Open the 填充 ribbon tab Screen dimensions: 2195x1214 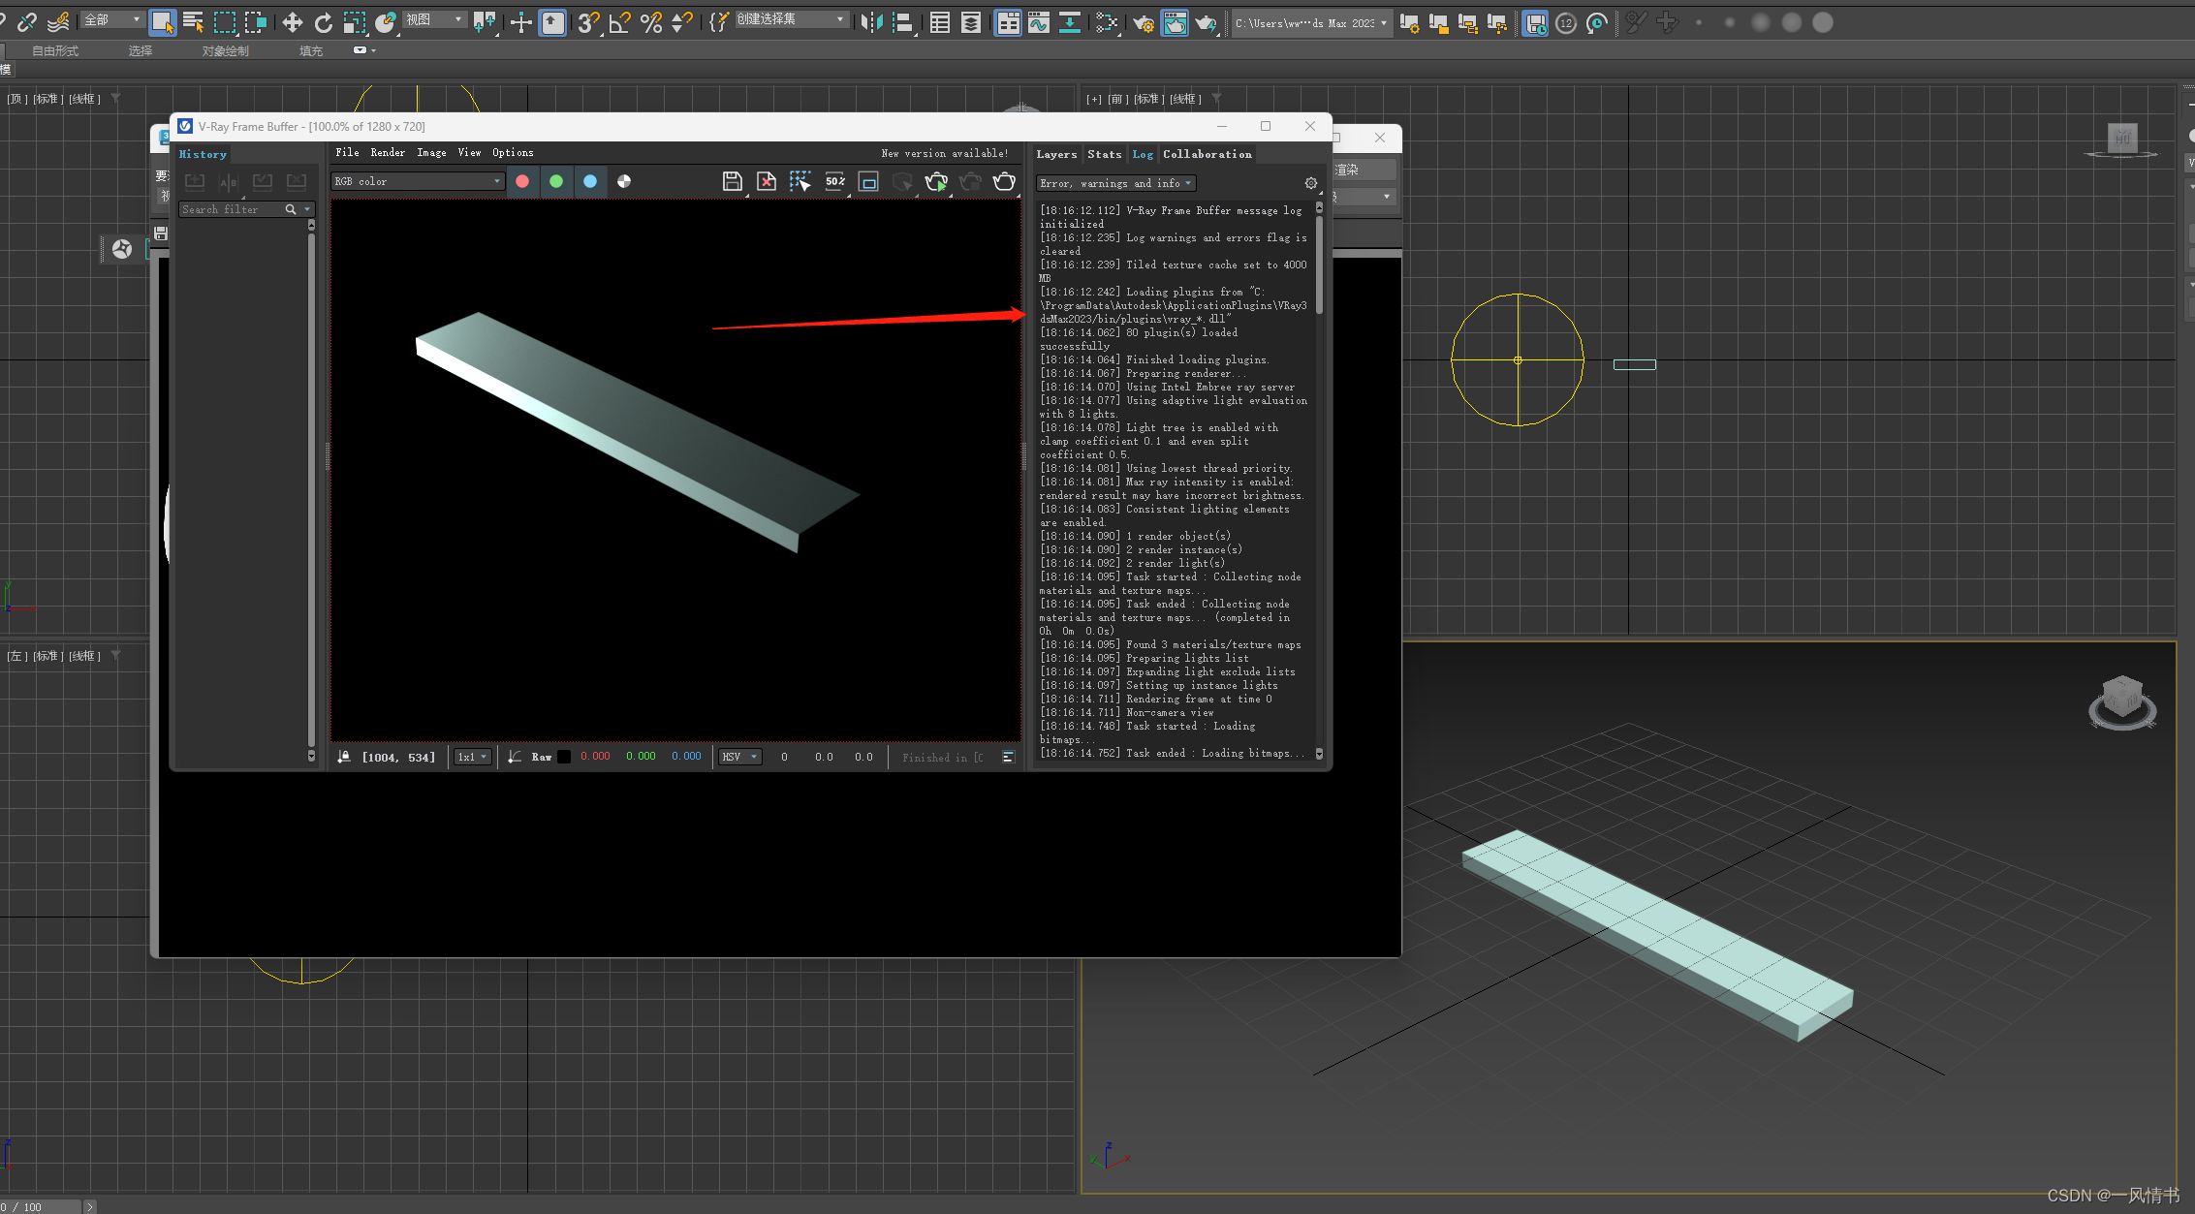pyautogui.click(x=311, y=50)
